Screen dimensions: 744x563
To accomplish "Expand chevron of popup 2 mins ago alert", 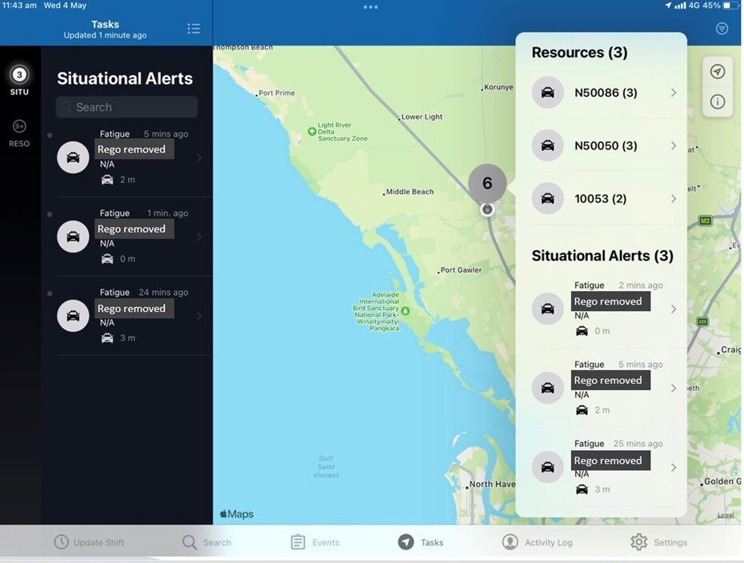I will coord(674,309).
